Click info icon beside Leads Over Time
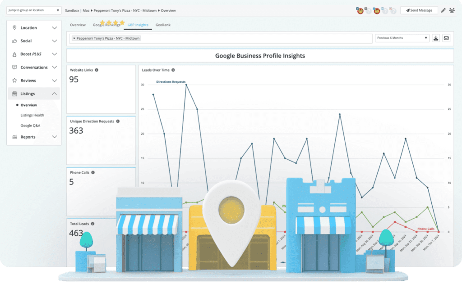The image size is (462, 288). [x=173, y=70]
